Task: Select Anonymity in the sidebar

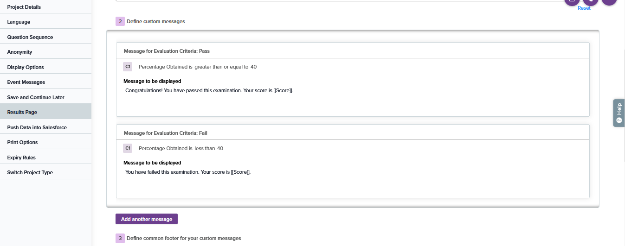Action: tap(20, 52)
